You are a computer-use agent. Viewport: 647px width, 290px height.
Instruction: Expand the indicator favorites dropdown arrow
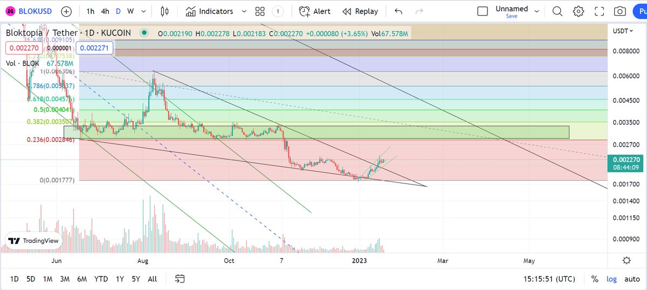(x=244, y=11)
